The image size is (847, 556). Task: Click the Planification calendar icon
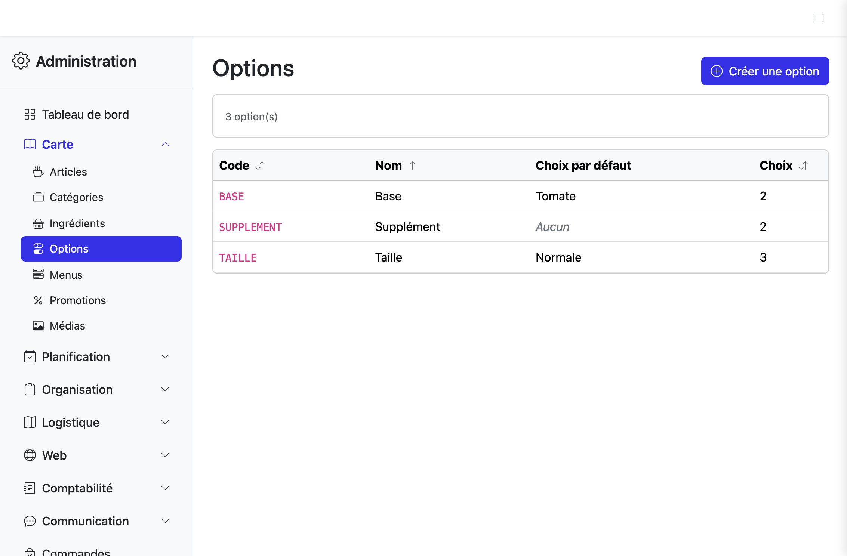30,356
